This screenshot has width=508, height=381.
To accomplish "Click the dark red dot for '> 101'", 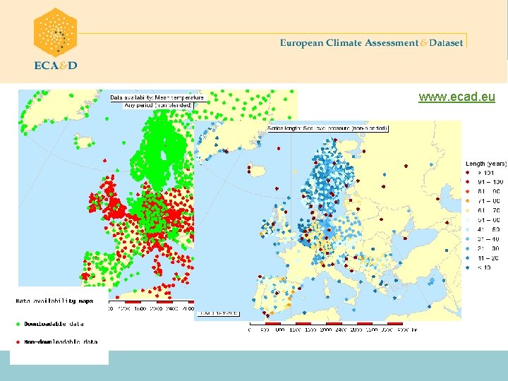I will tap(468, 173).
